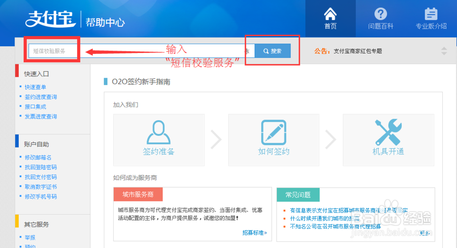Image resolution: width=457 pixels, height=248 pixels.
Task: Click the 签约准备 text label
Action: 159,152
